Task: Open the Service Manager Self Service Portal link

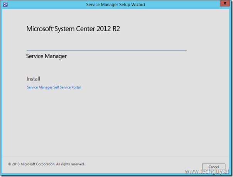Action: 54,87
